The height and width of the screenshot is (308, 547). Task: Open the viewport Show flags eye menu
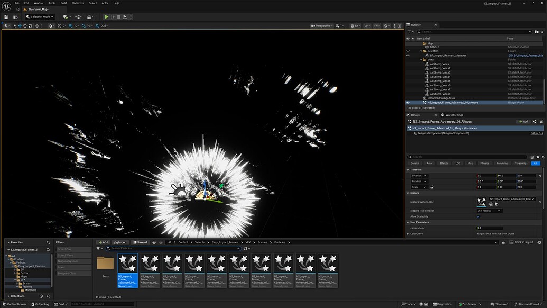(x=367, y=26)
